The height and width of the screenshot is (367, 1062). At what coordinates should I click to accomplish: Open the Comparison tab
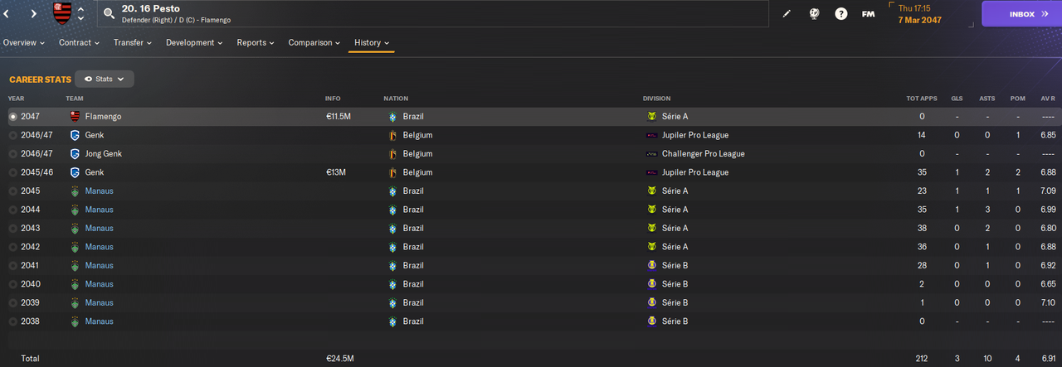(x=314, y=42)
